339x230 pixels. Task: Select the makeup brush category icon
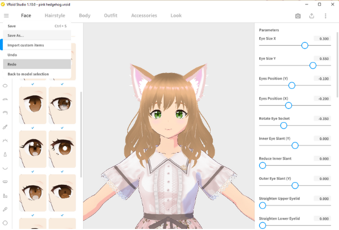5,209
